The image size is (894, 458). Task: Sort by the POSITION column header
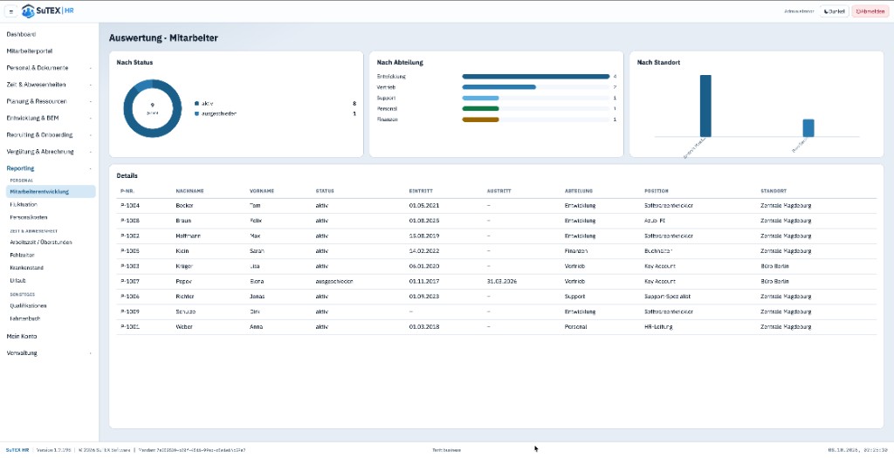click(x=657, y=191)
